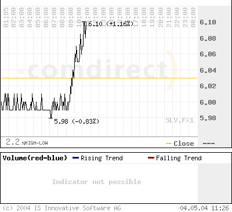Image resolution: width=232 pixels, height=212 pixels.
Task: Click the 5.98 price axis value
Action: point(208,118)
